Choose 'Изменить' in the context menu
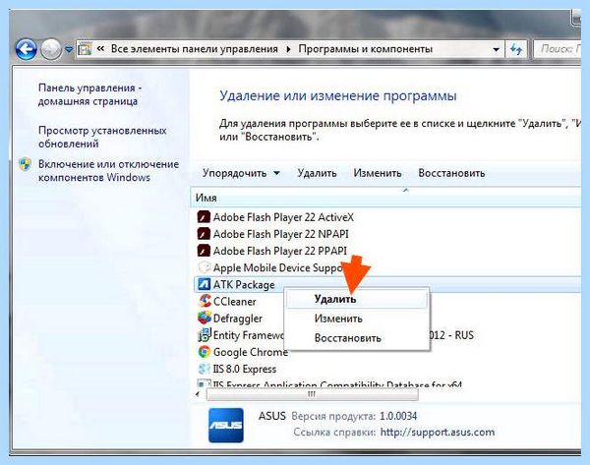 [356, 319]
